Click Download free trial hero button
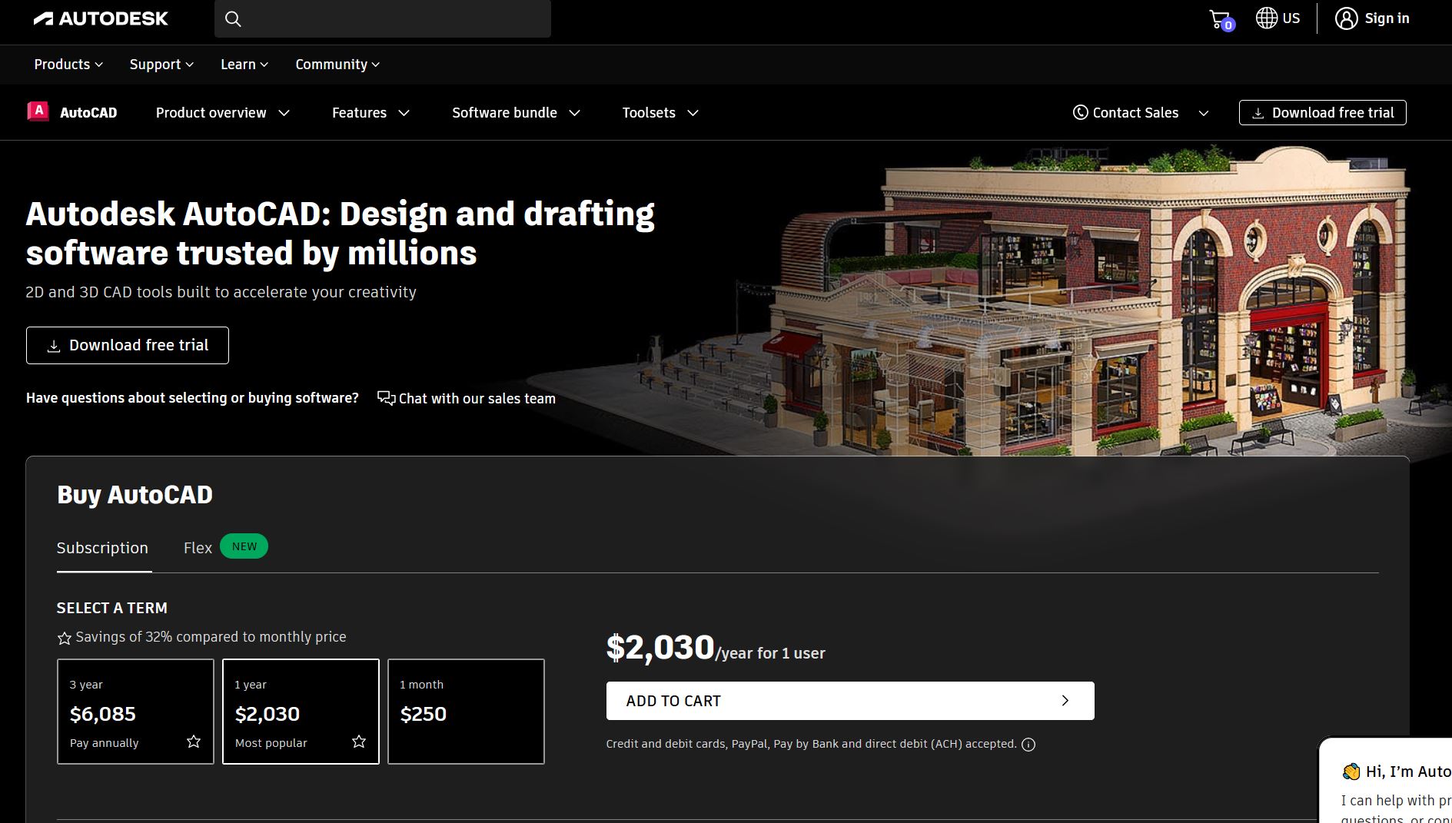 point(127,345)
